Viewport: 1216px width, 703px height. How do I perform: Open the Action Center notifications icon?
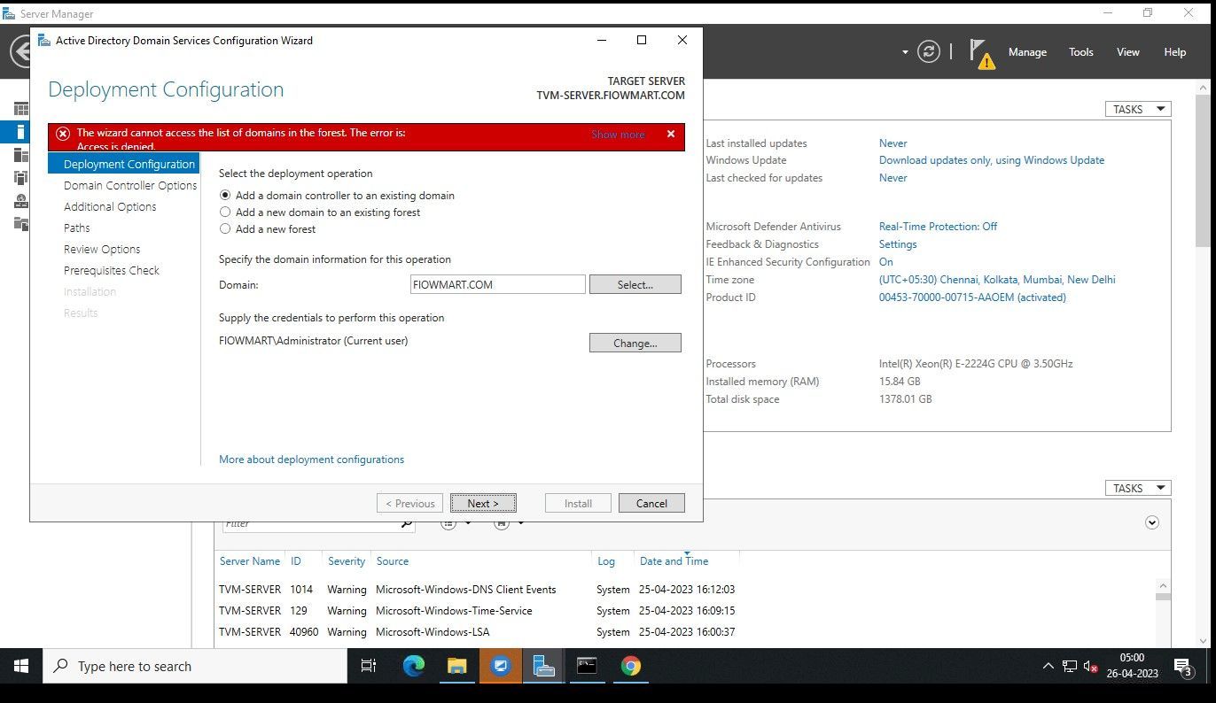tap(1182, 667)
